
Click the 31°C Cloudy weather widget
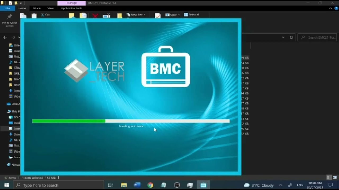point(258,185)
